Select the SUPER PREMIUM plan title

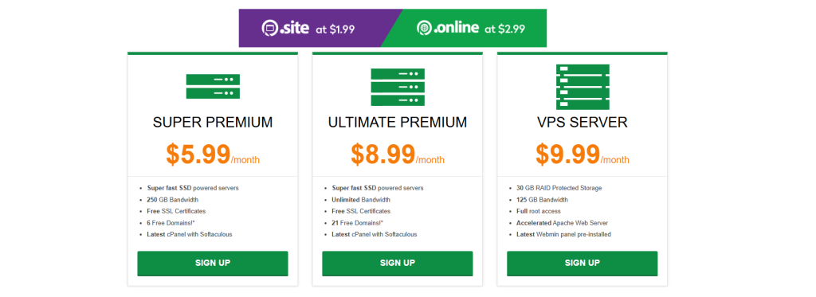click(213, 123)
